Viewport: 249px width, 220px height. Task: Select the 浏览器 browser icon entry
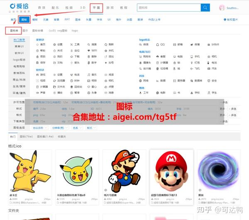pos(59,81)
